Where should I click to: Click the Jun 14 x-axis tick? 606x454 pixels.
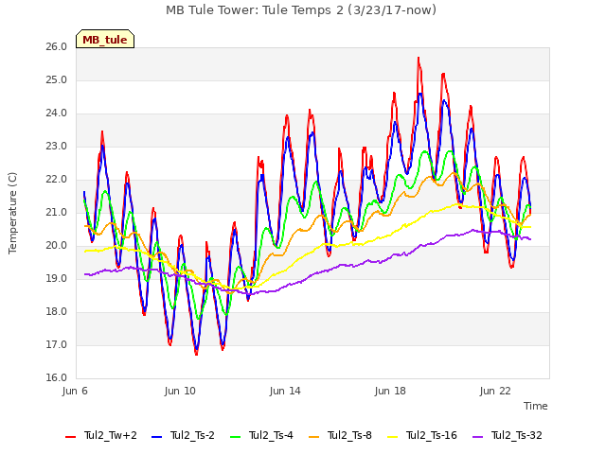click(285, 391)
